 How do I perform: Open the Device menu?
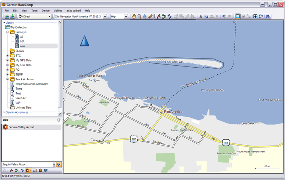coord(46,11)
